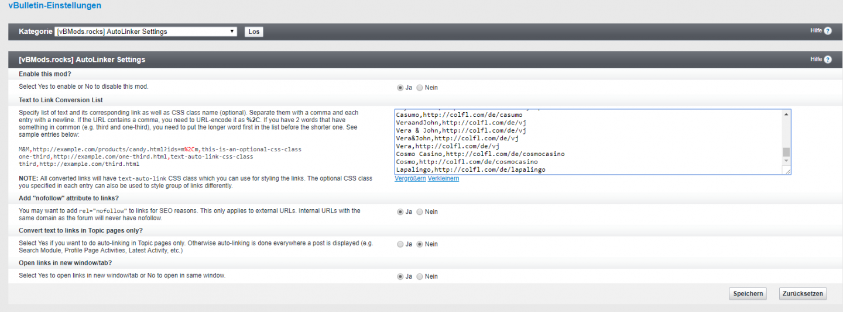Image resolution: width=843 pixels, height=312 pixels.
Task: Click the Cosmo,http://colfl.com/de/cosmocasino line
Action: click(467, 162)
